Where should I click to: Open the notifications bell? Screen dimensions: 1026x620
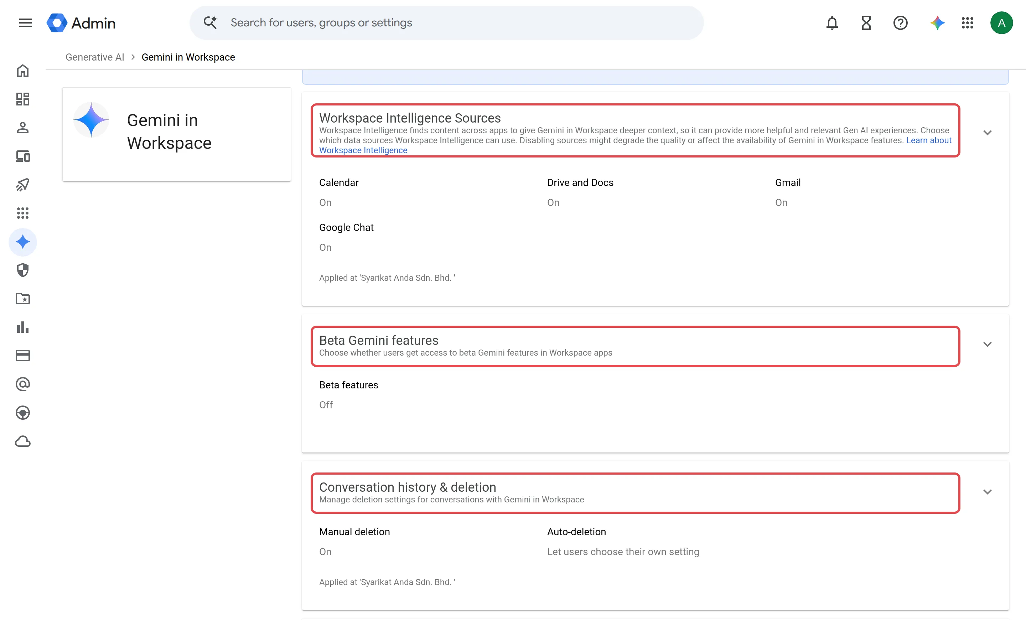pos(831,23)
